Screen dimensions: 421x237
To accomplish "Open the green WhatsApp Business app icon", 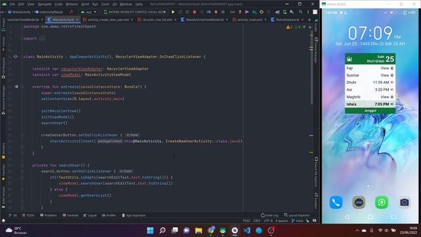I will pyautogui.click(x=382, y=202).
